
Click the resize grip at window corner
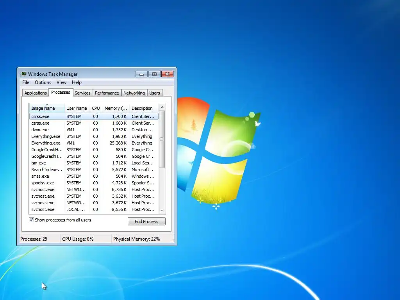pyautogui.click(x=172, y=241)
